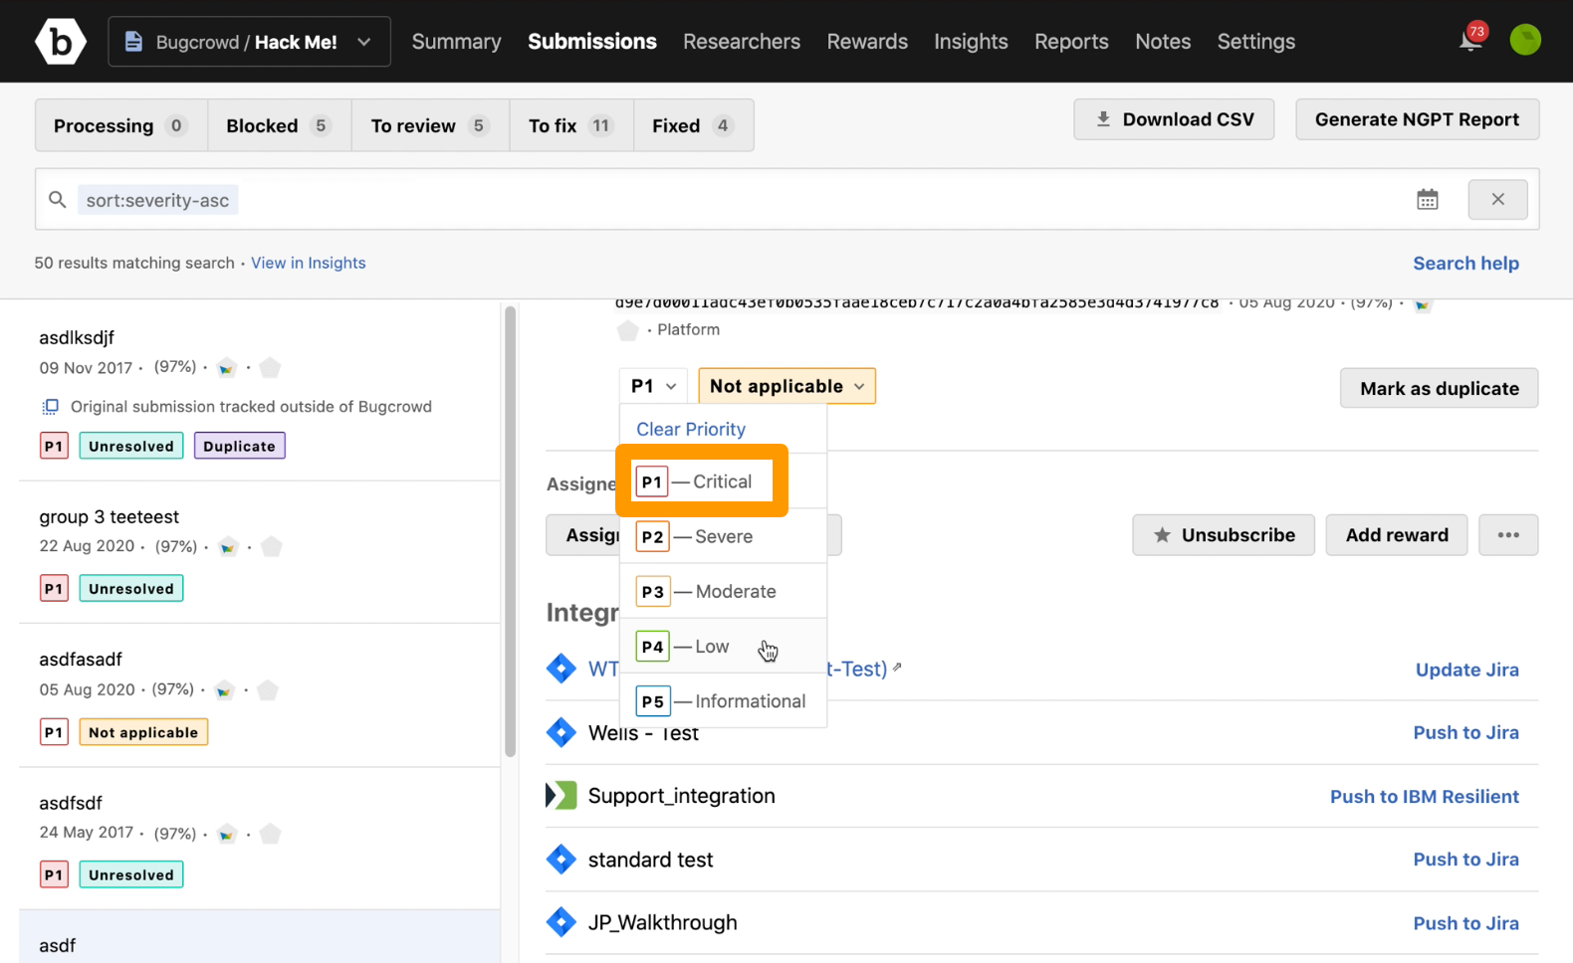1573x963 pixels.
Task: Filter by Fixed submissions
Action: (x=693, y=125)
